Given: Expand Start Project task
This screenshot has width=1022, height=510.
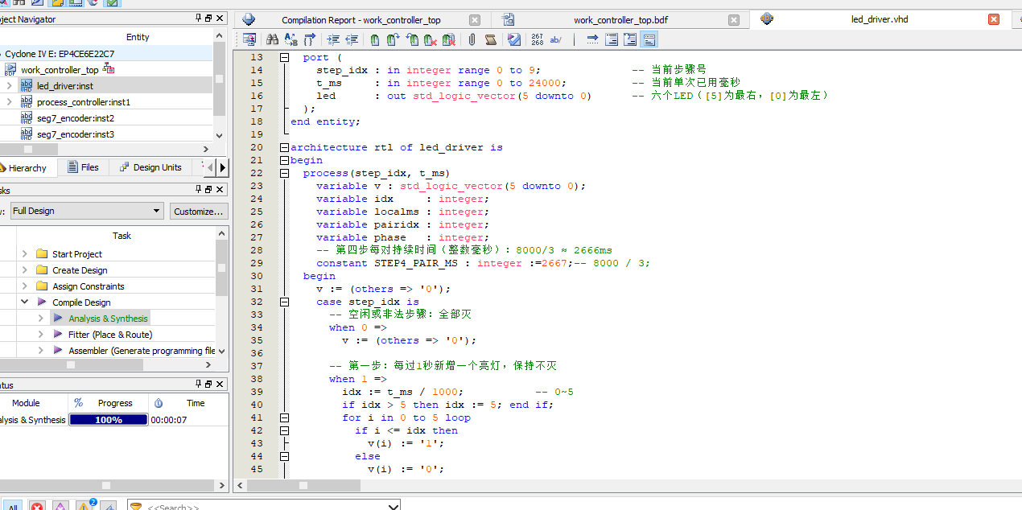Looking at the screenshot, I should pos(24,253).
